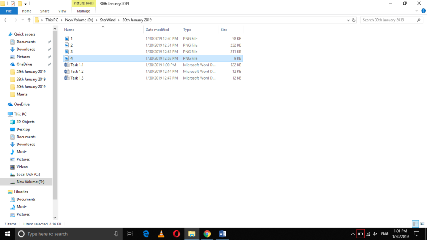Select the PNG file icon for file 1

click(x=67, y=38)
